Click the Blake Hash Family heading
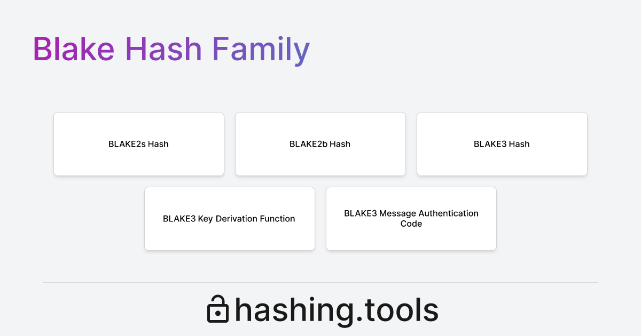 coord(171,49)
